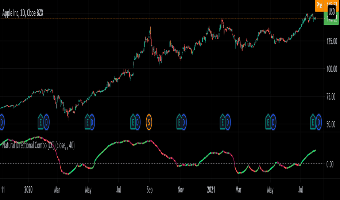This screenshot has width=340, height=200.
Task: Click the rightmost Jul label on the time axis
Action: click(x=301, y=190)
